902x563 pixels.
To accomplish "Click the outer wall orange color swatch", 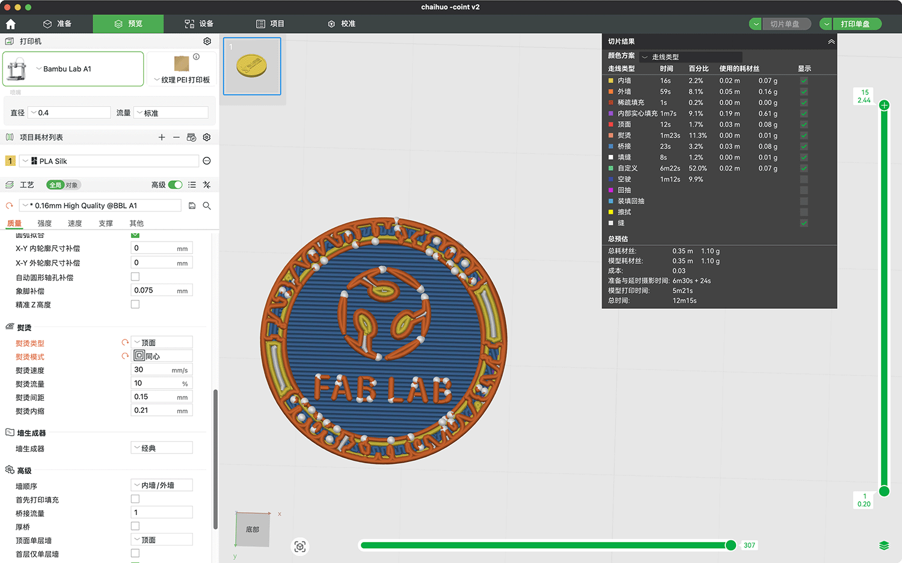I will (611, 92).
